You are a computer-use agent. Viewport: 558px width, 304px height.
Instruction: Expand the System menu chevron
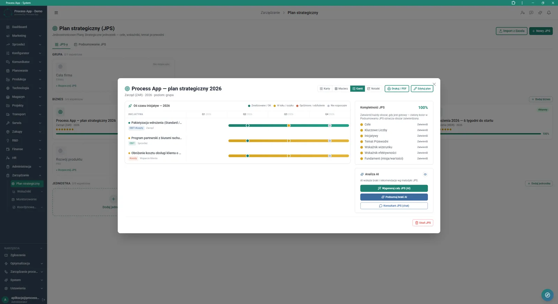42,280
